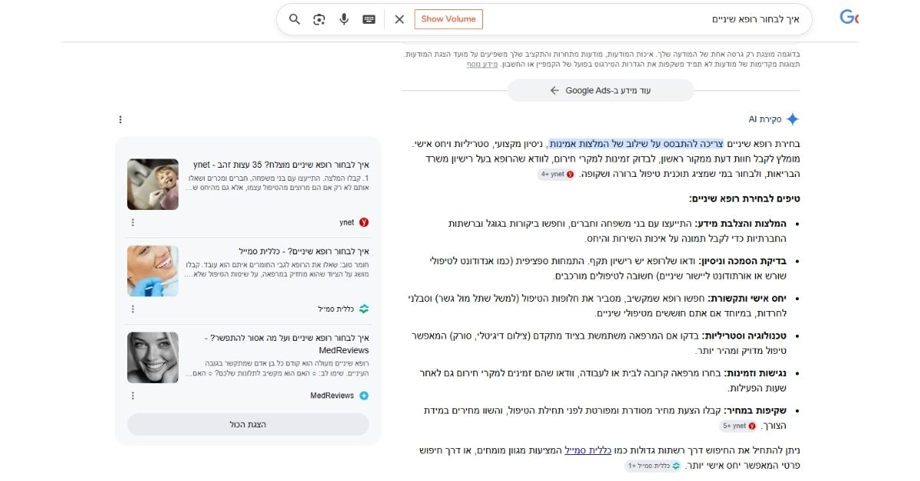This screenshot has height=481, width=920.
Task: Click bullet text 'שקיפות במחיר'
Action: [x=755, y=411]
